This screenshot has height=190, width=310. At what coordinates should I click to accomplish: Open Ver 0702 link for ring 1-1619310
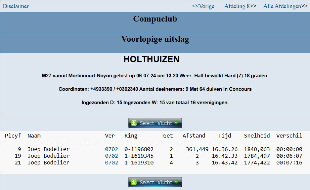coord(112,163)
